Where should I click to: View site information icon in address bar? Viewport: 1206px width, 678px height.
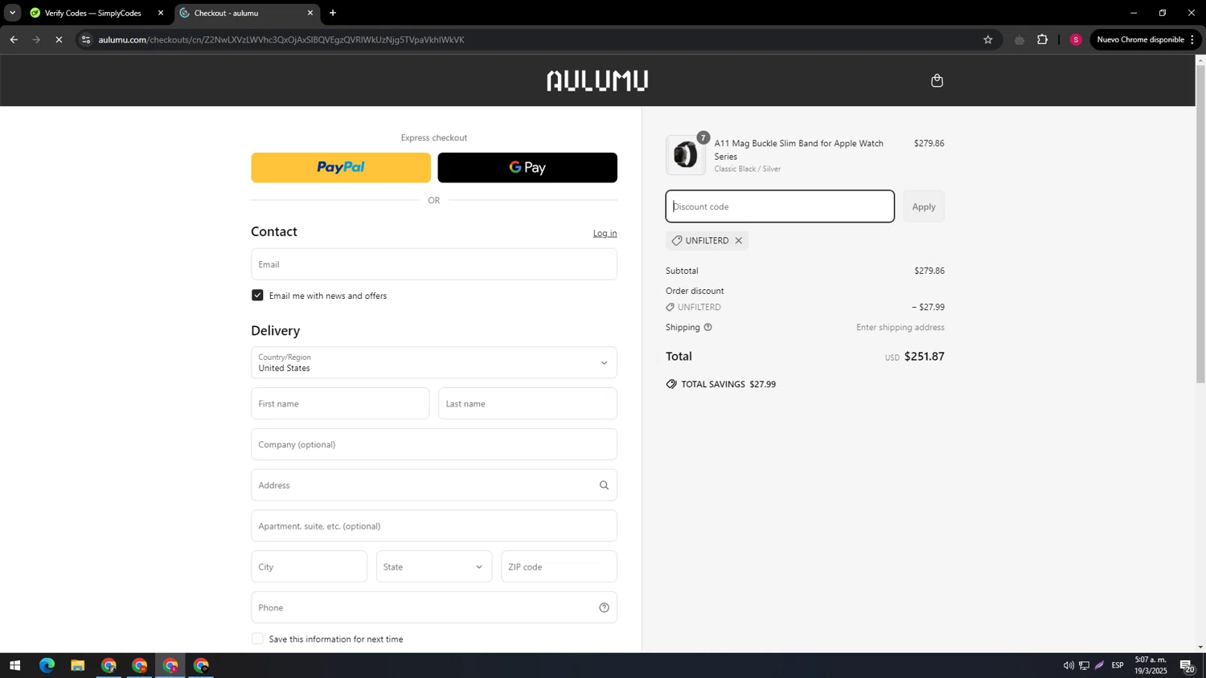pos(86,39)
